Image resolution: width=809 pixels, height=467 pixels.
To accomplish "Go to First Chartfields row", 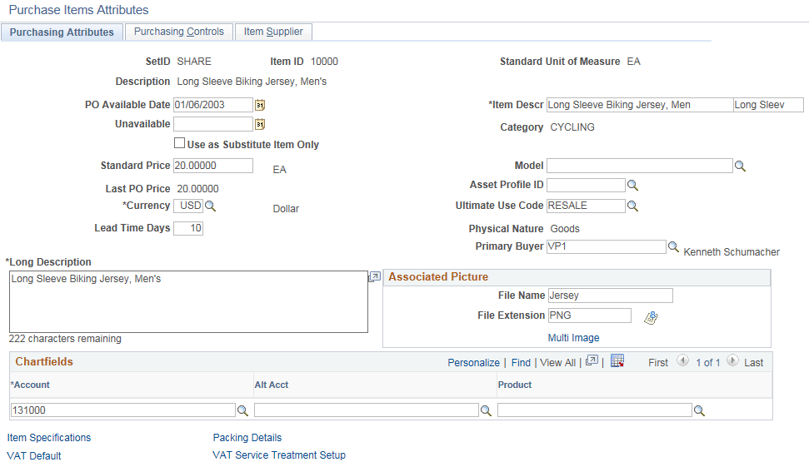I will (658, 362).
